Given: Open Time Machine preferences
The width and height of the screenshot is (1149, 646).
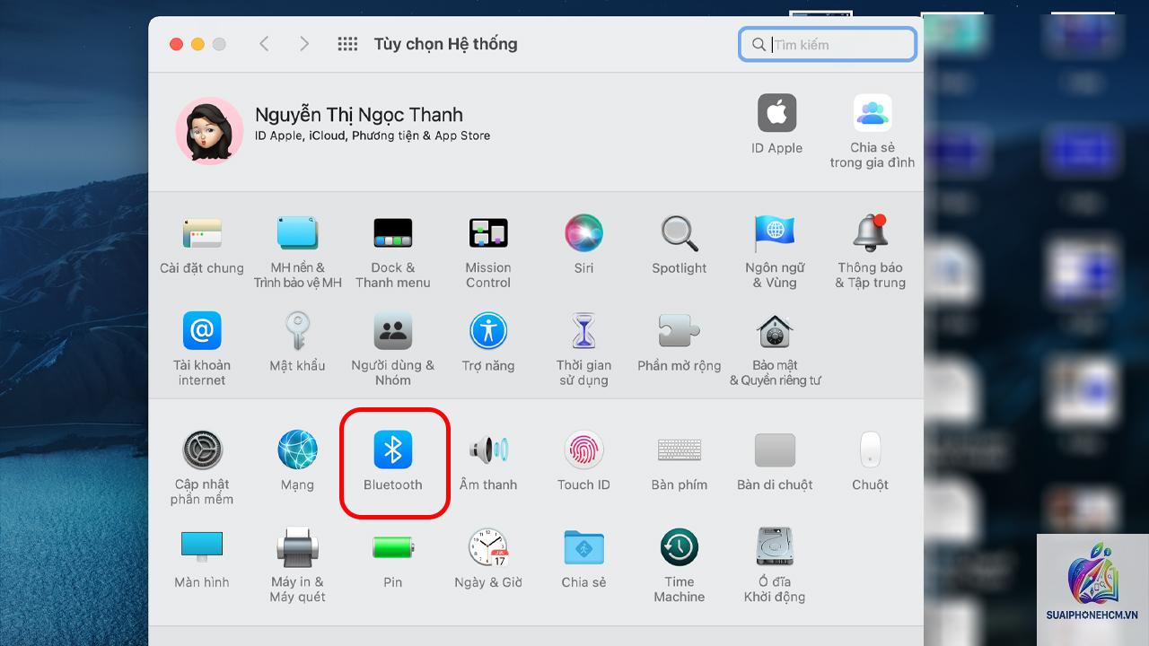Looking at the screenshot, I should 680,547.
